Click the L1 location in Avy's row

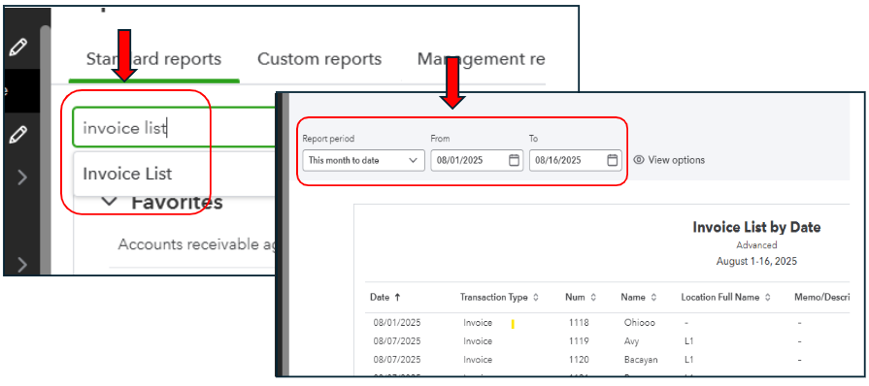click(x=688, y=341)
